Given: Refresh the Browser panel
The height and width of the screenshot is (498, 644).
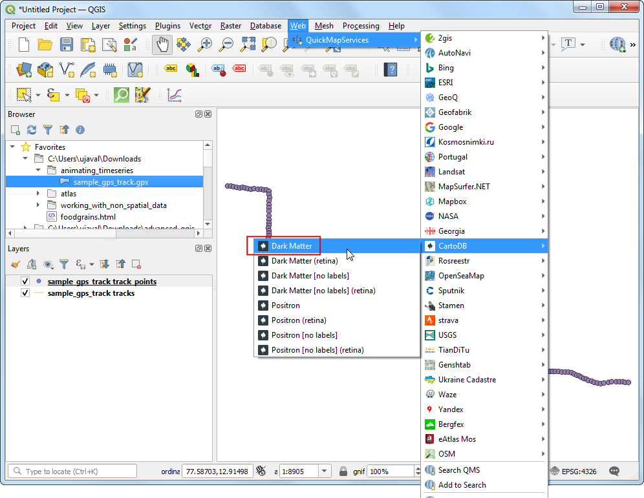Looking at the screenshot, I should tap(32, 130).
